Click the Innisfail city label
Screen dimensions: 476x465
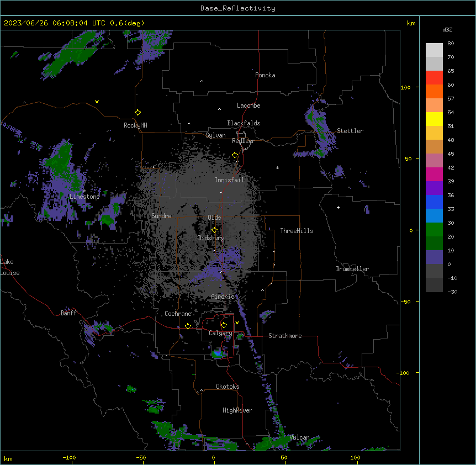coord(229,180)
